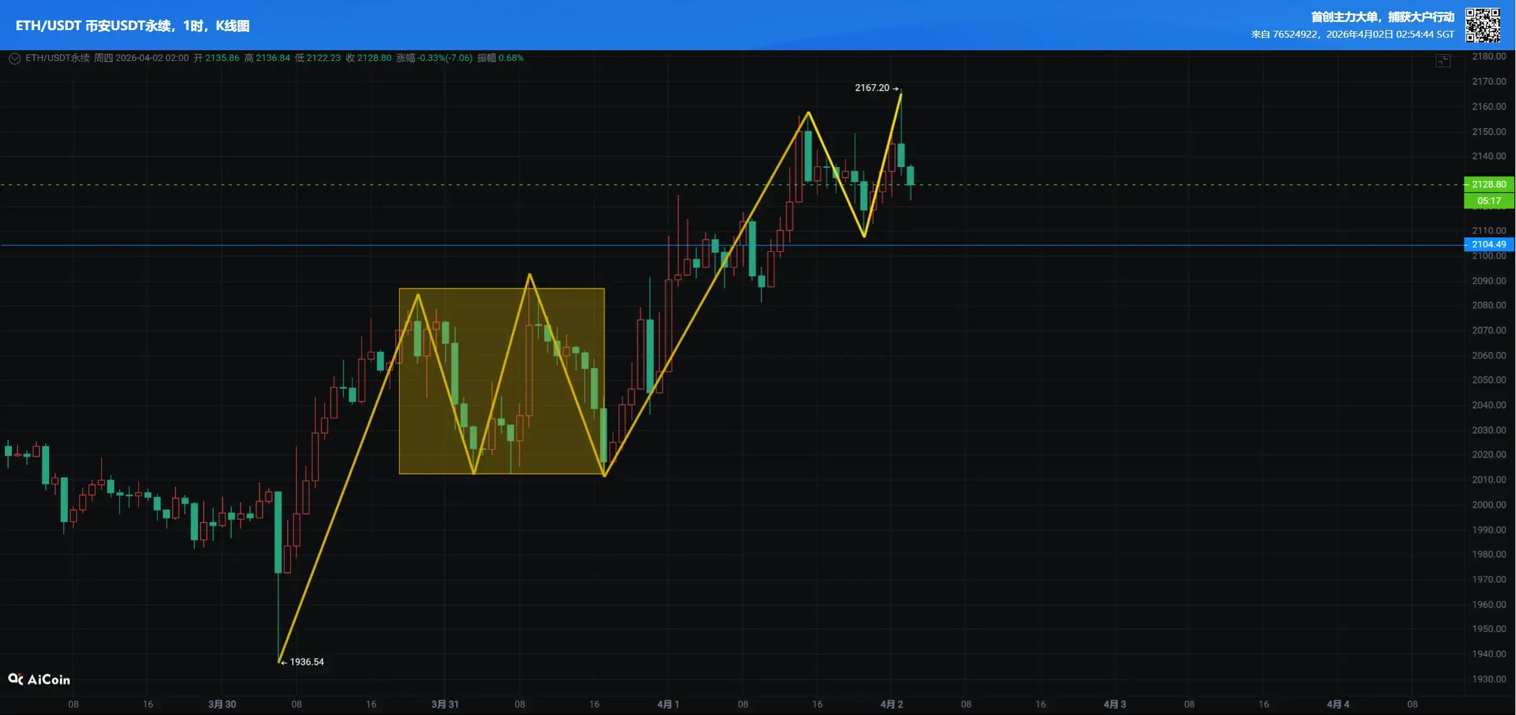Click the fullscreen/shrink chart icon

pos(1443,60)
